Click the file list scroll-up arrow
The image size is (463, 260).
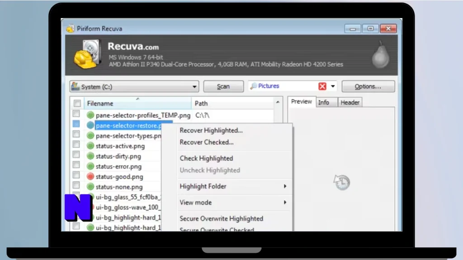pyautogui.click(x=278, y=102)
